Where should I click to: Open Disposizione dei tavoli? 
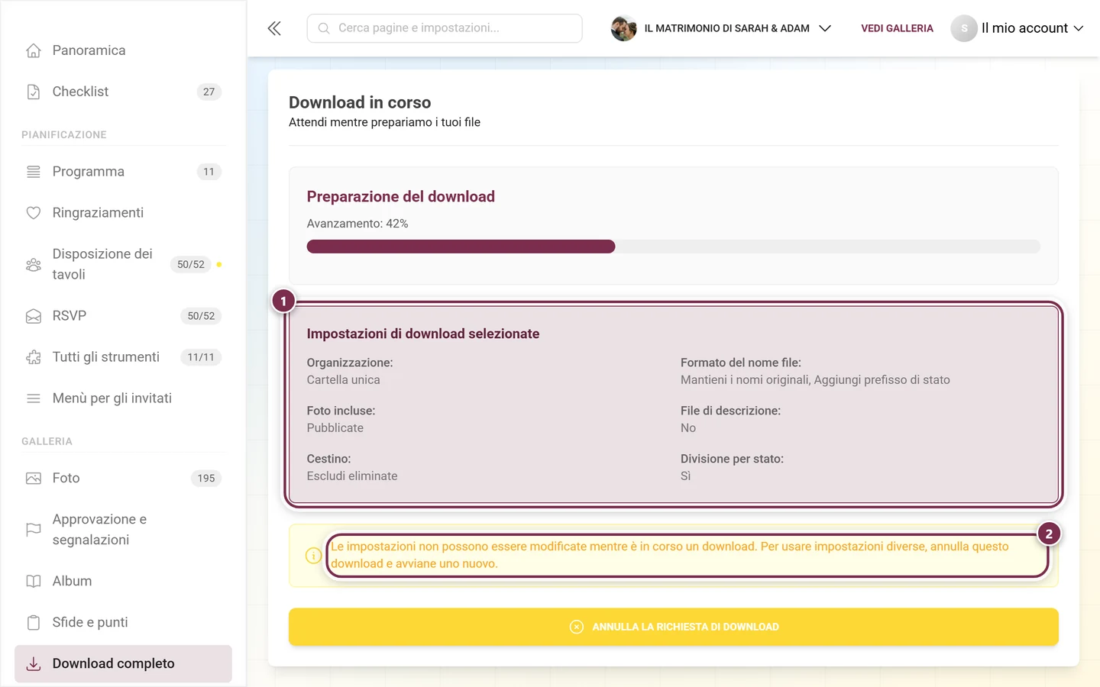pyautogui.click(x=123, y=265)
